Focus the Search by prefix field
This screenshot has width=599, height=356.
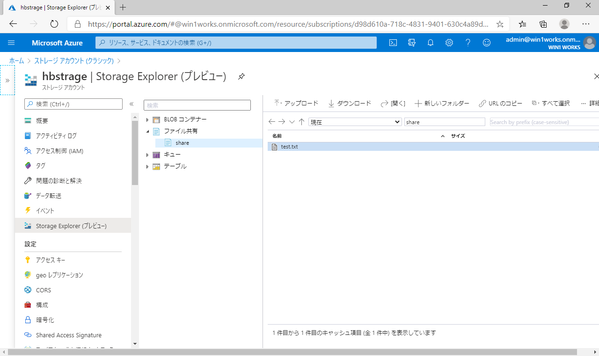click(544, 122)
